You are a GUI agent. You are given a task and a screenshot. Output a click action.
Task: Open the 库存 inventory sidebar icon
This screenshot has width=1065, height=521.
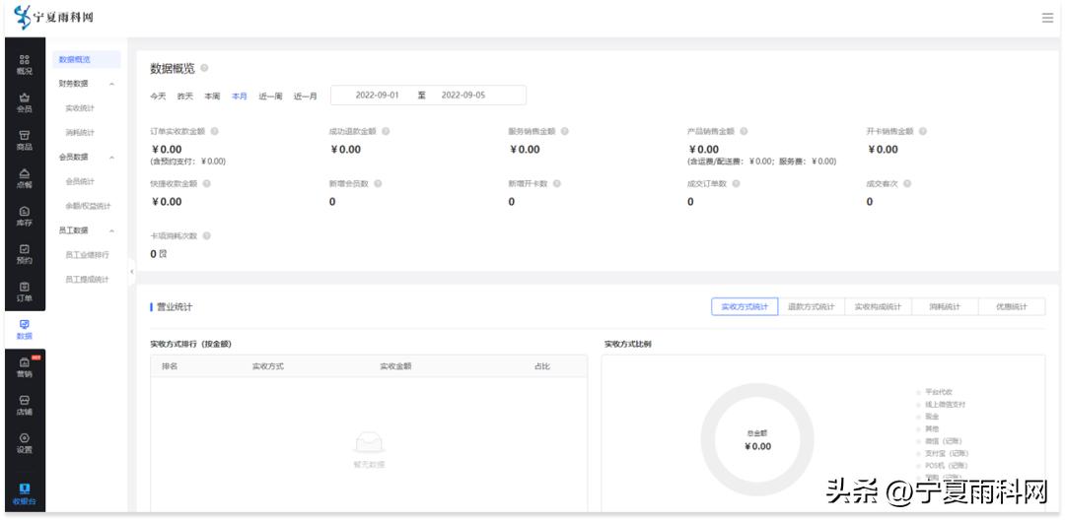[25, 217]
